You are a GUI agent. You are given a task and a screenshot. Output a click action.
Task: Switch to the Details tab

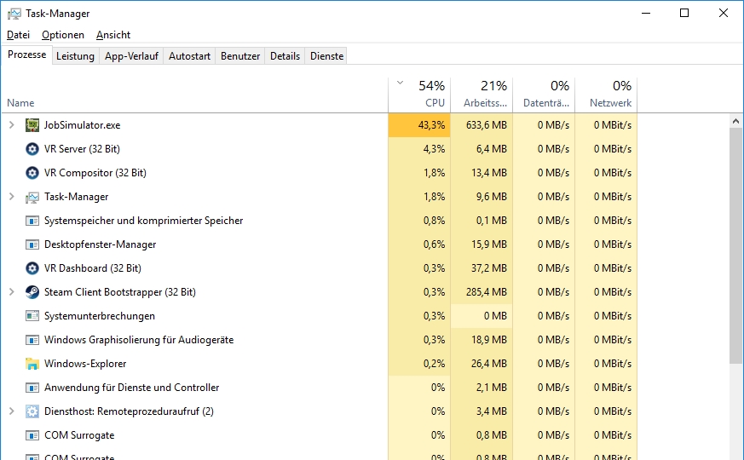285,56
